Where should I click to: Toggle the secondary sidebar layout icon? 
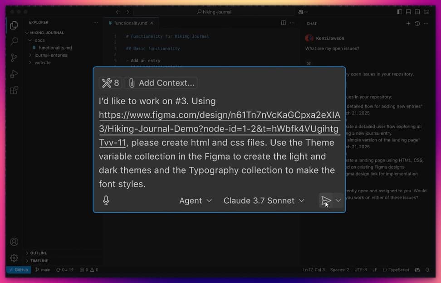(417, 12)
